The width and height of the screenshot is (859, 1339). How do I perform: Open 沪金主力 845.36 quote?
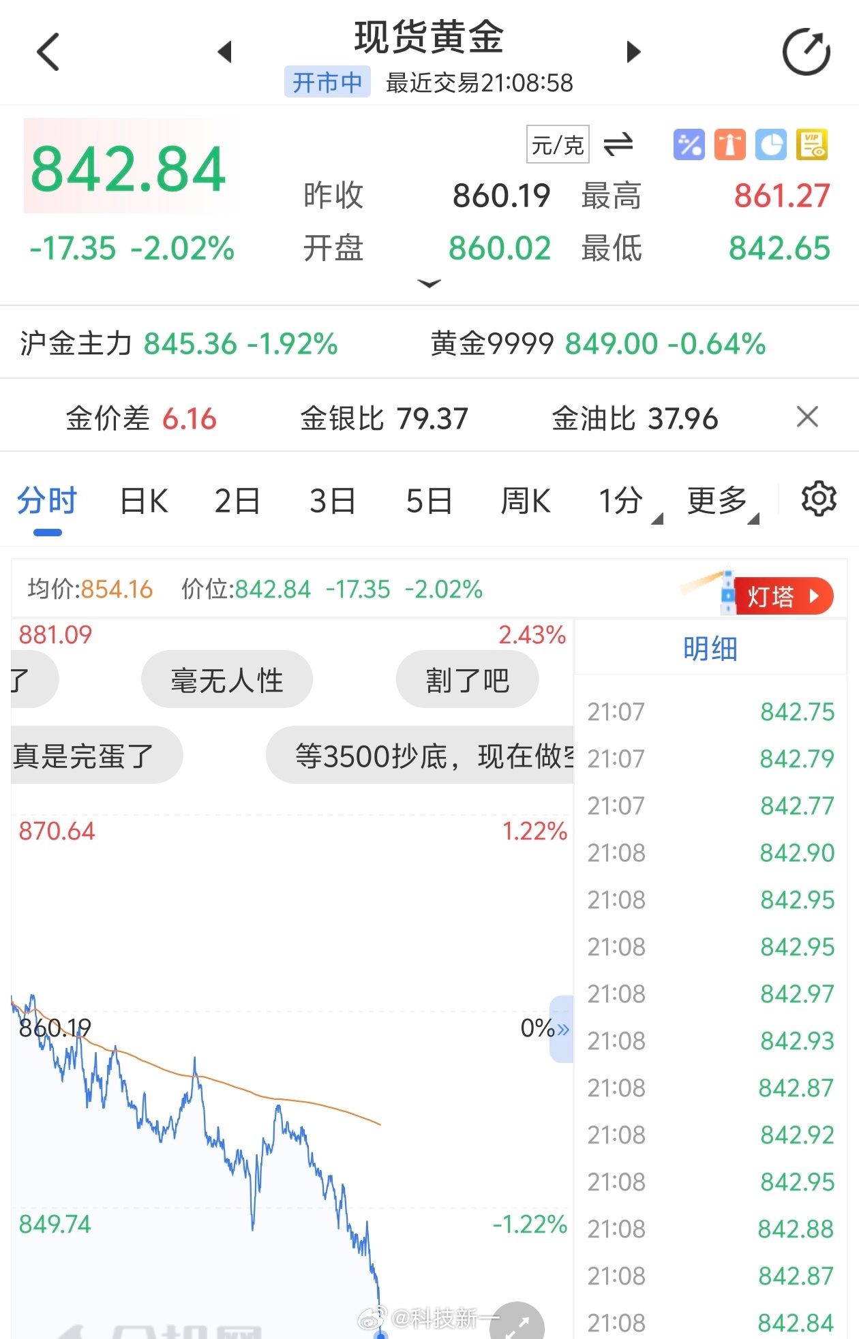click(x=179, y=343)
